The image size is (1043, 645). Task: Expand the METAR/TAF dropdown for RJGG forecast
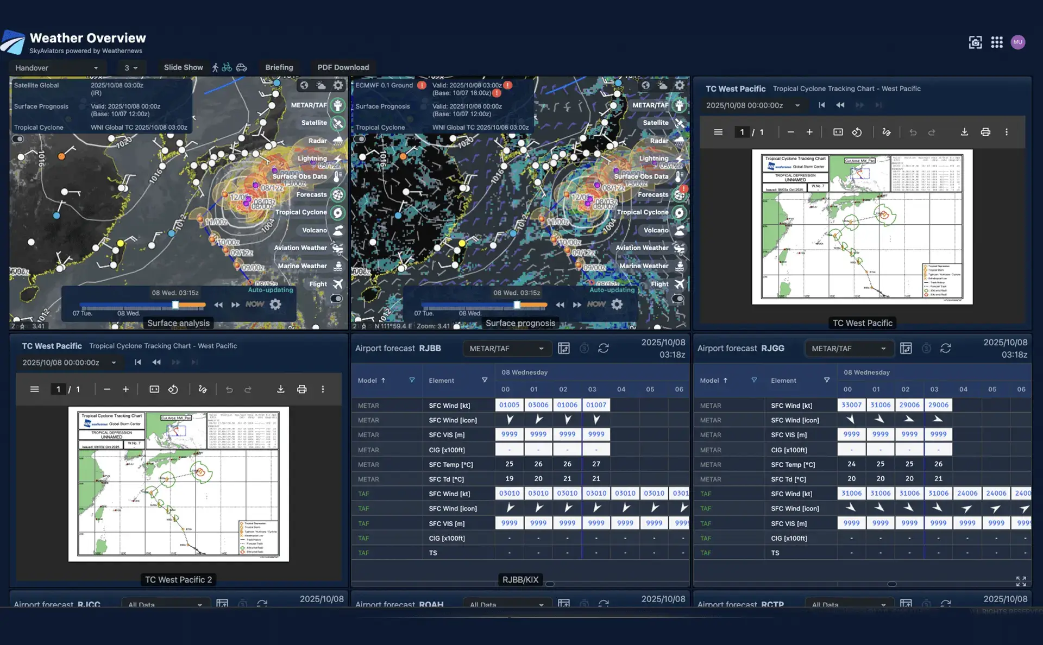coord(848,349)
